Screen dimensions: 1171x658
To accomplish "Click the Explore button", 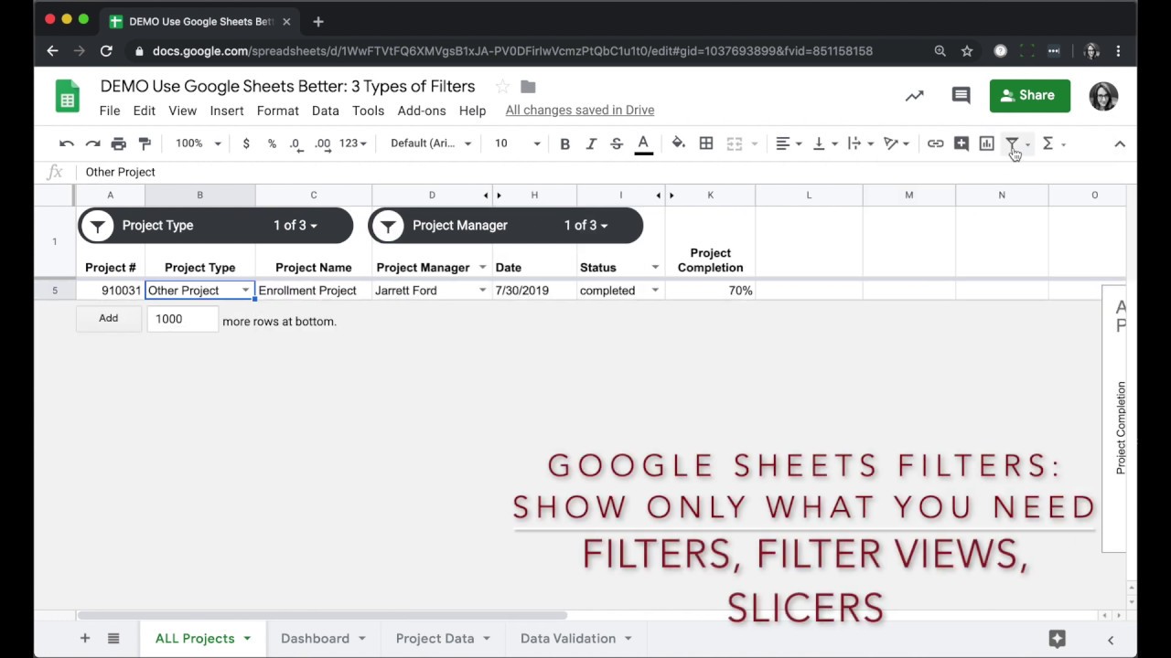I will click(1057, 639).
